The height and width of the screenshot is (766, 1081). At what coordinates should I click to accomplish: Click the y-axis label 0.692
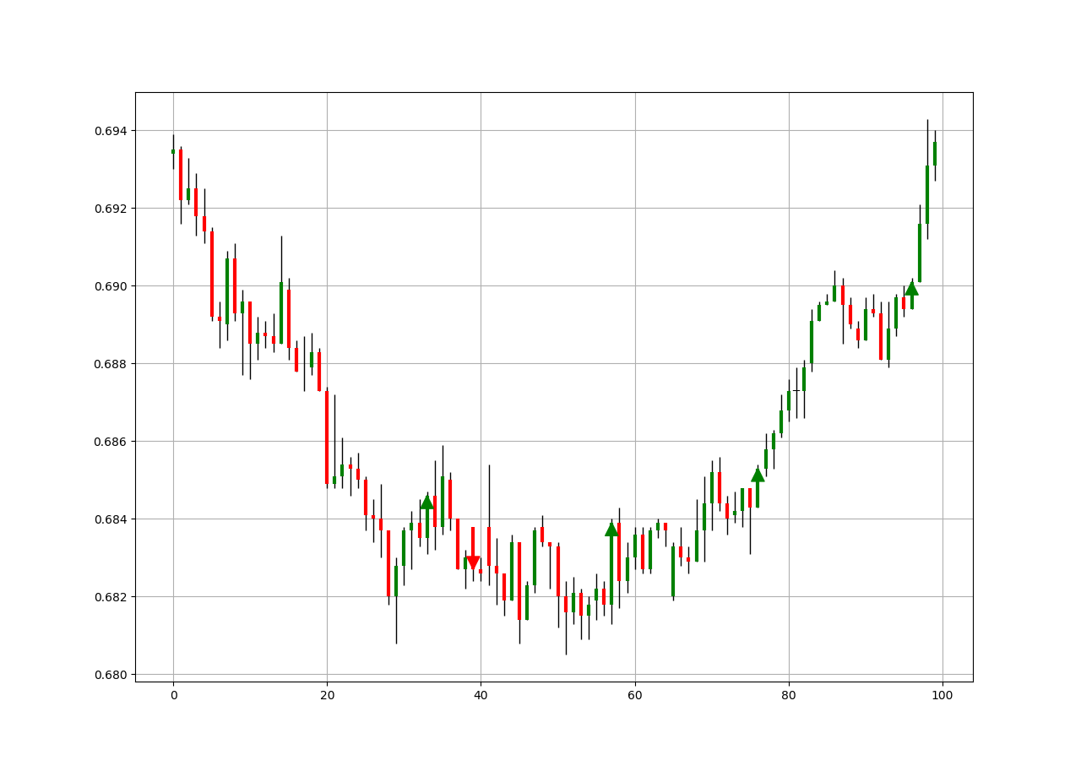tap(111, 209)
